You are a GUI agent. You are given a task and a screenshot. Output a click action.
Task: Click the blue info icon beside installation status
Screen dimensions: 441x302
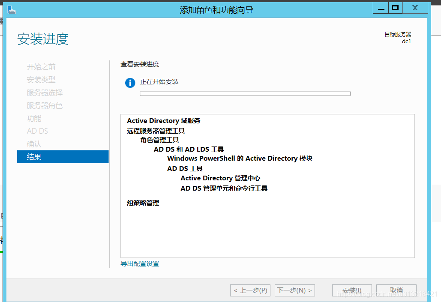coord(130,83)
